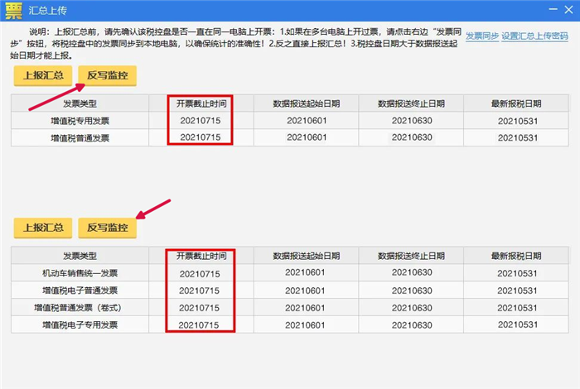Image resolution: width=580 pixels, height=389 pixels.
Task: Click 20210715 cell in 增值税电子专用发票 row
Action: [199, 325]
